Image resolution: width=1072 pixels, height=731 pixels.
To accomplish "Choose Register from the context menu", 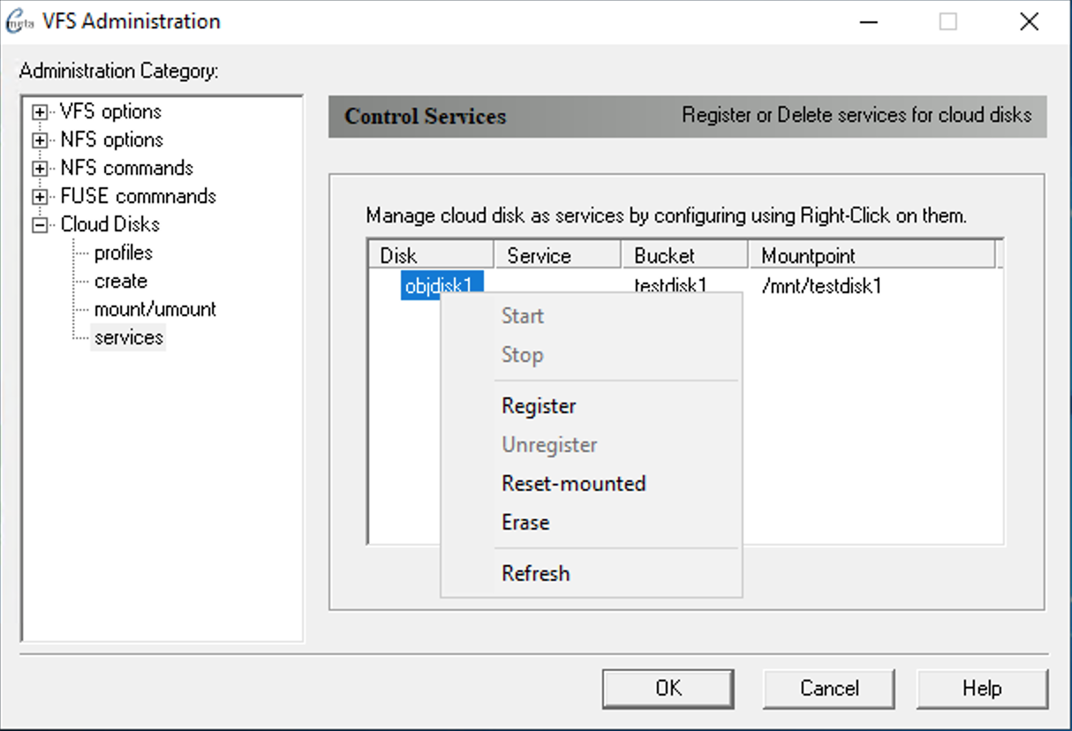I will 539,406.
